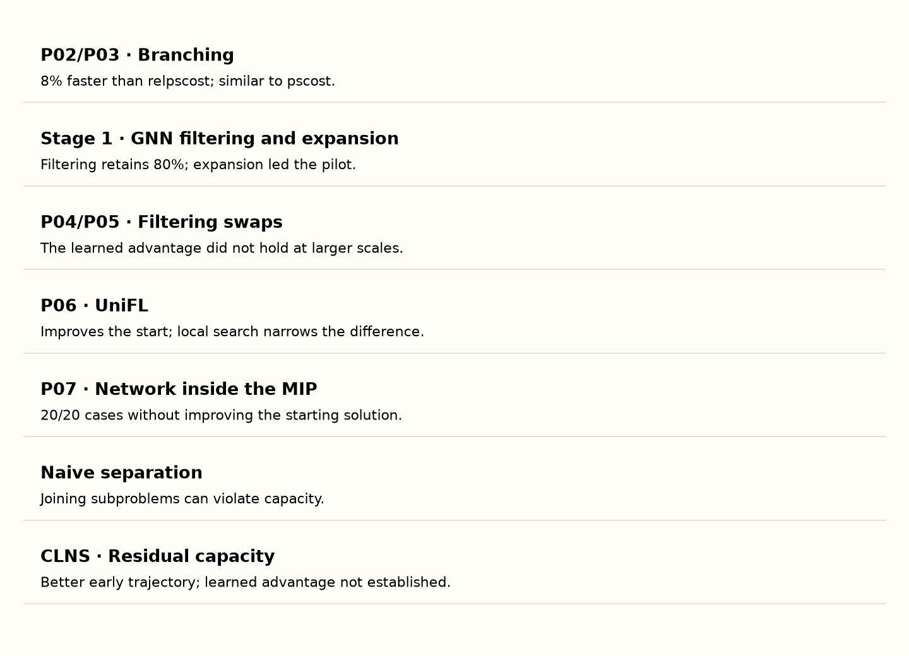
Task: Click the 'similar to pscost' phrase
Action: [275, 81]
